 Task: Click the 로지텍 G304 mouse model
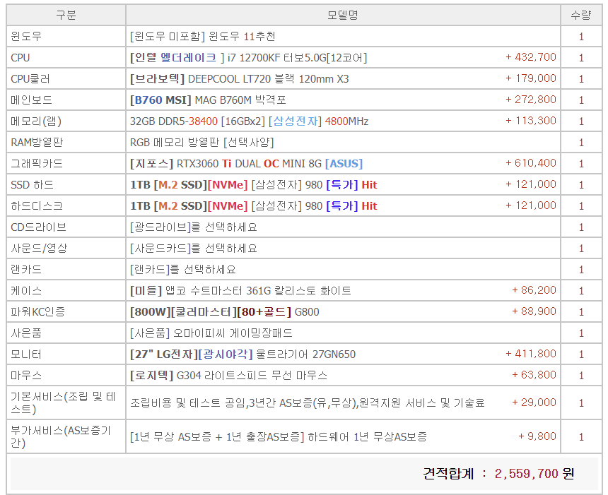pyautogui.click(x=229, y=376)
